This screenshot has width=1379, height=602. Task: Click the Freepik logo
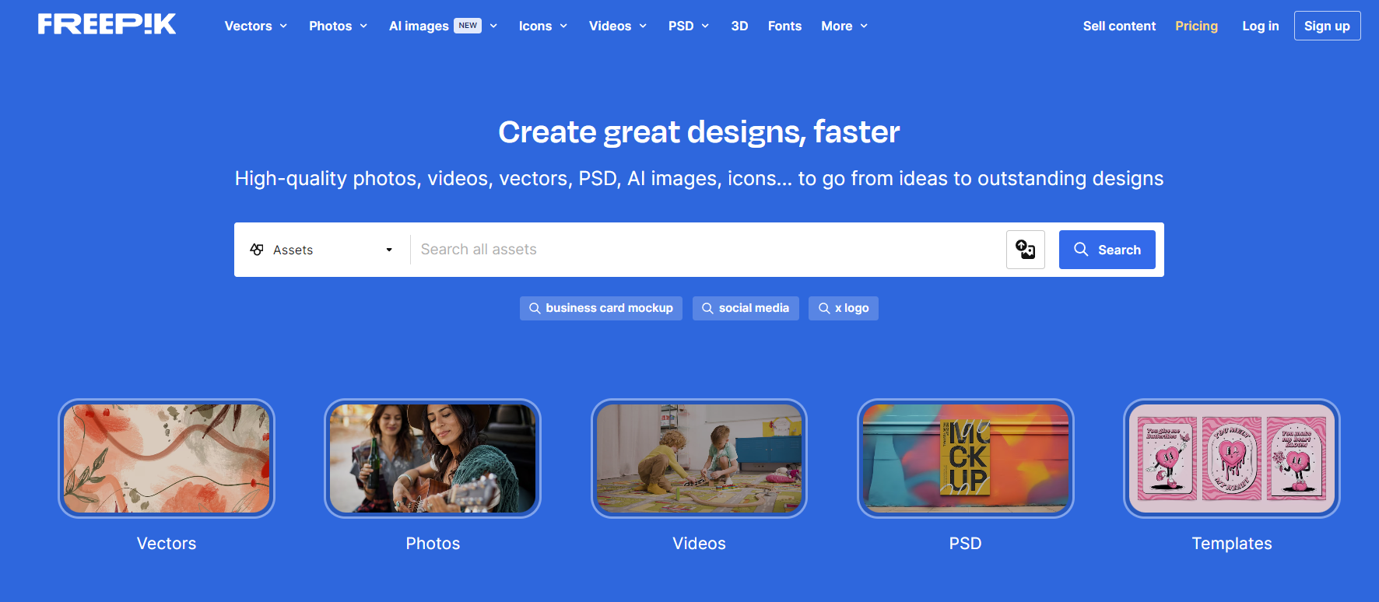[107, 25]
